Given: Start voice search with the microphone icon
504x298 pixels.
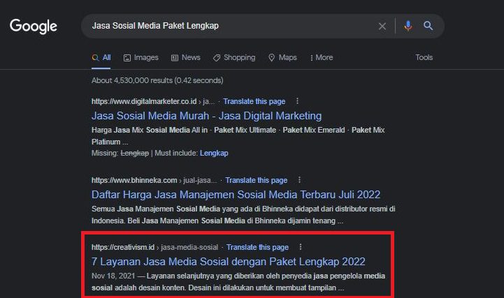Looking at the screenshot, I should (408, 26).
